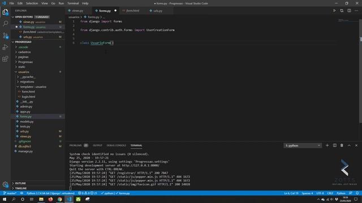Open the Terminal menu
This screenshot has height=203, width=362.
click(x=73, y=3)
